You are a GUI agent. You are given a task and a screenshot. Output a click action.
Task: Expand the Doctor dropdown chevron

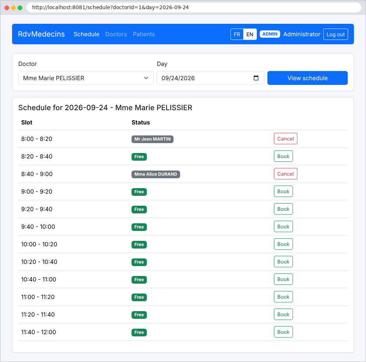click(x=146, y=78)
